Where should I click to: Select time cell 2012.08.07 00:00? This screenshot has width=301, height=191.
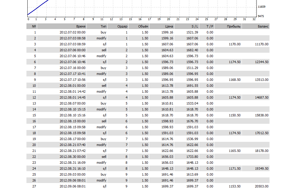73,104
